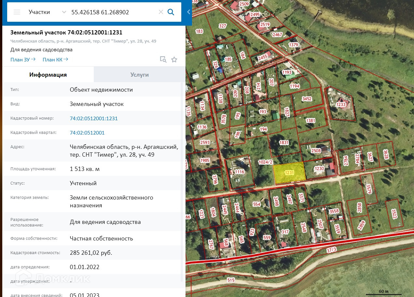Open cadastral quarter 74:02:0512001 link

87,133
